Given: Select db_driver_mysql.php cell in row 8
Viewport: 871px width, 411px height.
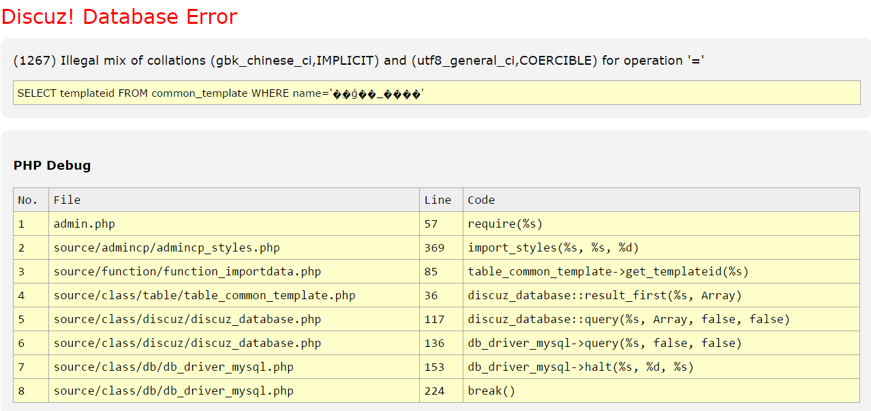Looking at the screenshot, I should coord(234,391).
